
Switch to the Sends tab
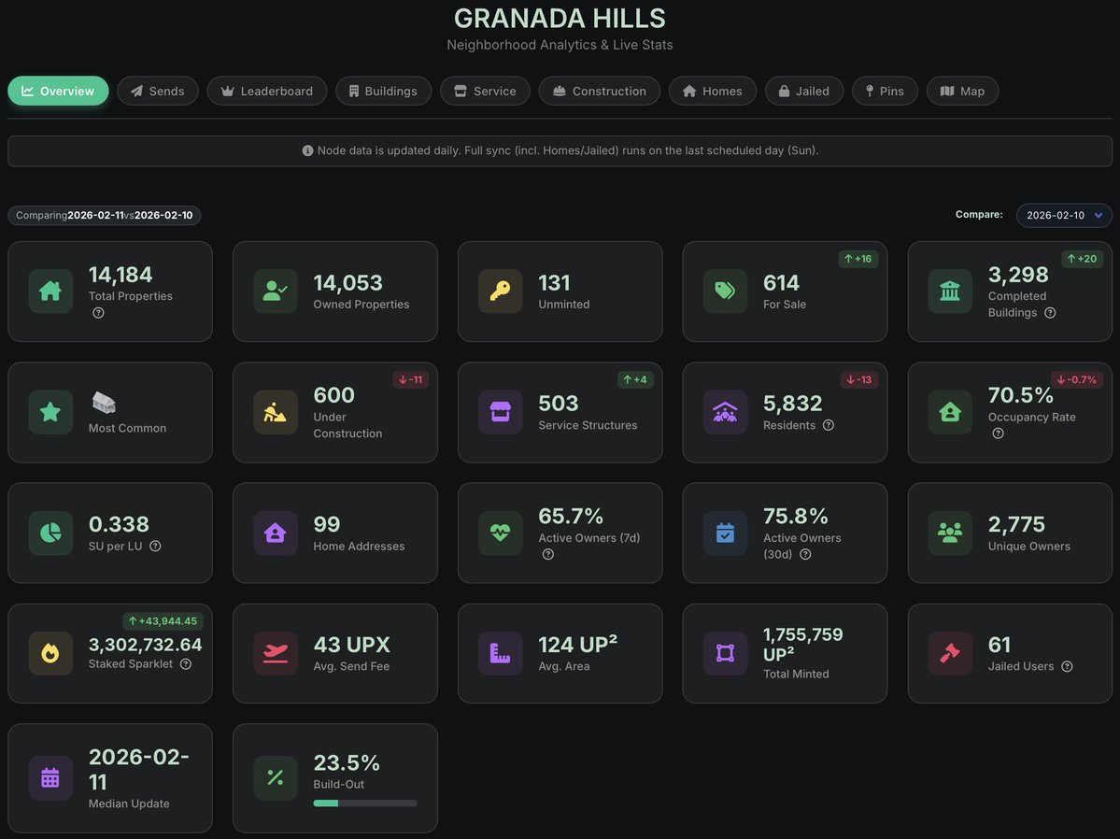158,91
